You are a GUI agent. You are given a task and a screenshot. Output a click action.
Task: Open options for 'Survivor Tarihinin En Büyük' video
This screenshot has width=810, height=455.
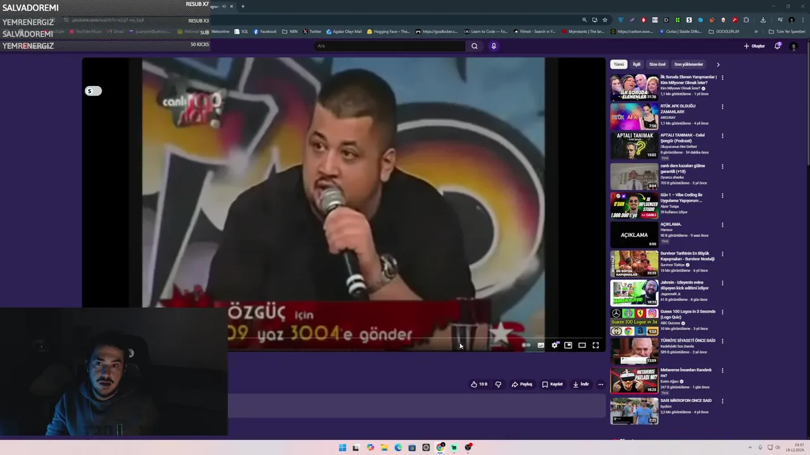[722, 254]
